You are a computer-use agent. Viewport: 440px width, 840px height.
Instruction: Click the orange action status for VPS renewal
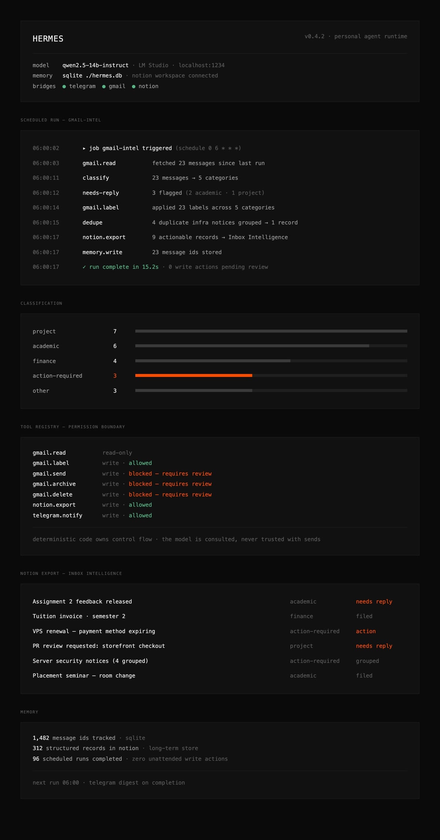366,631
